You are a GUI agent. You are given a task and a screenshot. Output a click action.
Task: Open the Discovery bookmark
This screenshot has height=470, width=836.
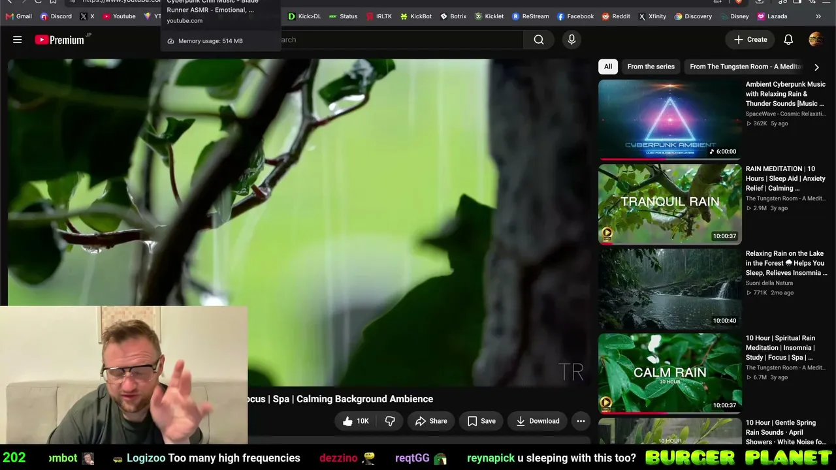[693, 16]
